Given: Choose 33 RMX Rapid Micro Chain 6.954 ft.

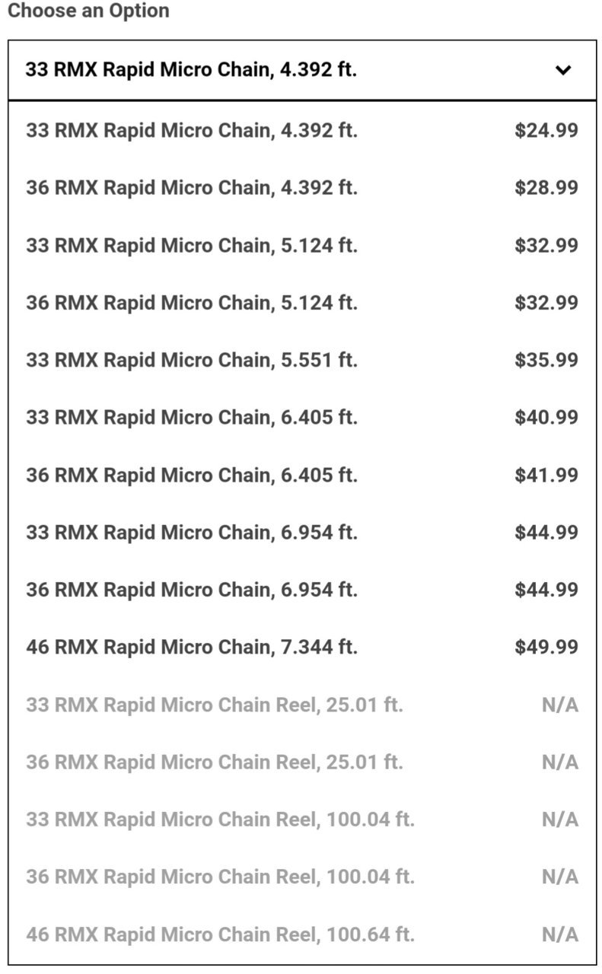Looking at the screenshot, I should tap(302, 532).
